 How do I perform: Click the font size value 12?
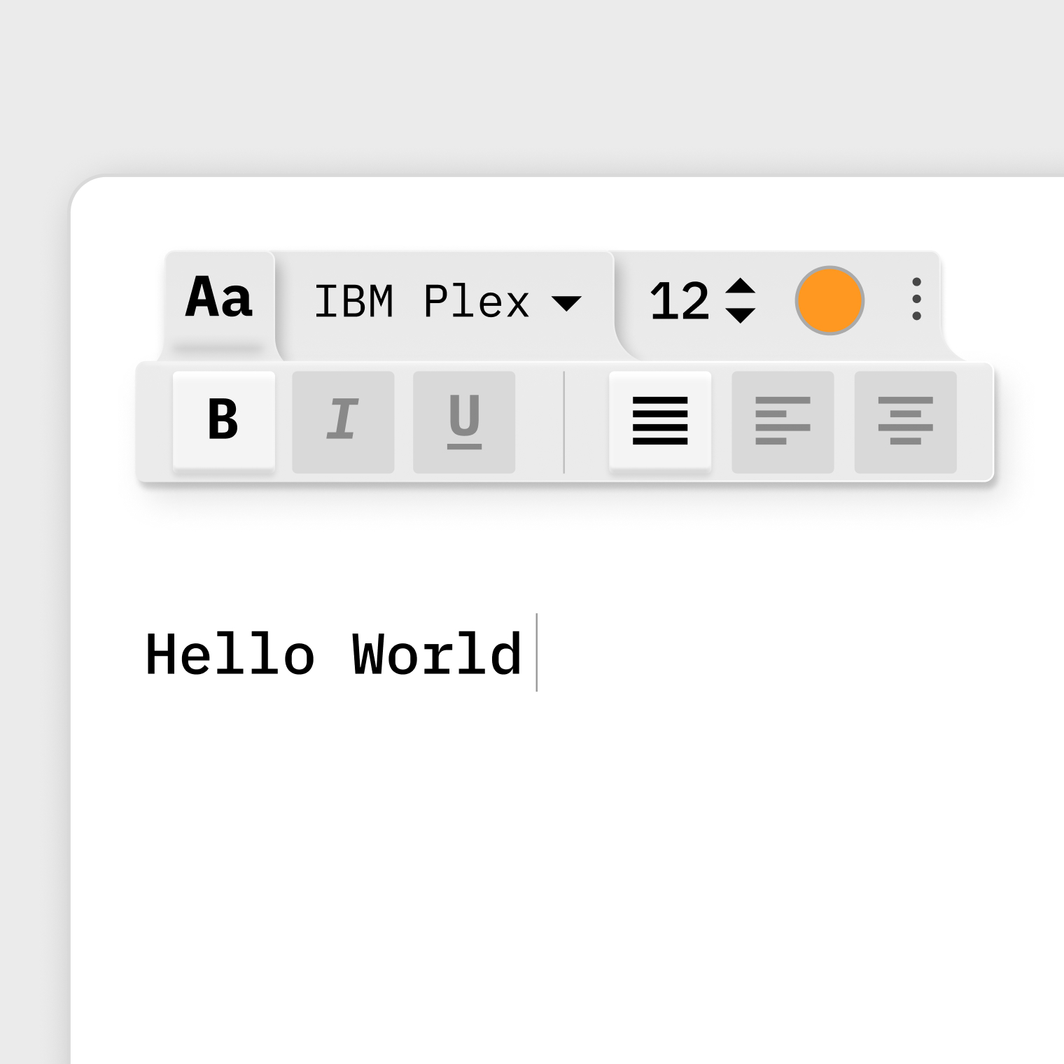point(679,302)
